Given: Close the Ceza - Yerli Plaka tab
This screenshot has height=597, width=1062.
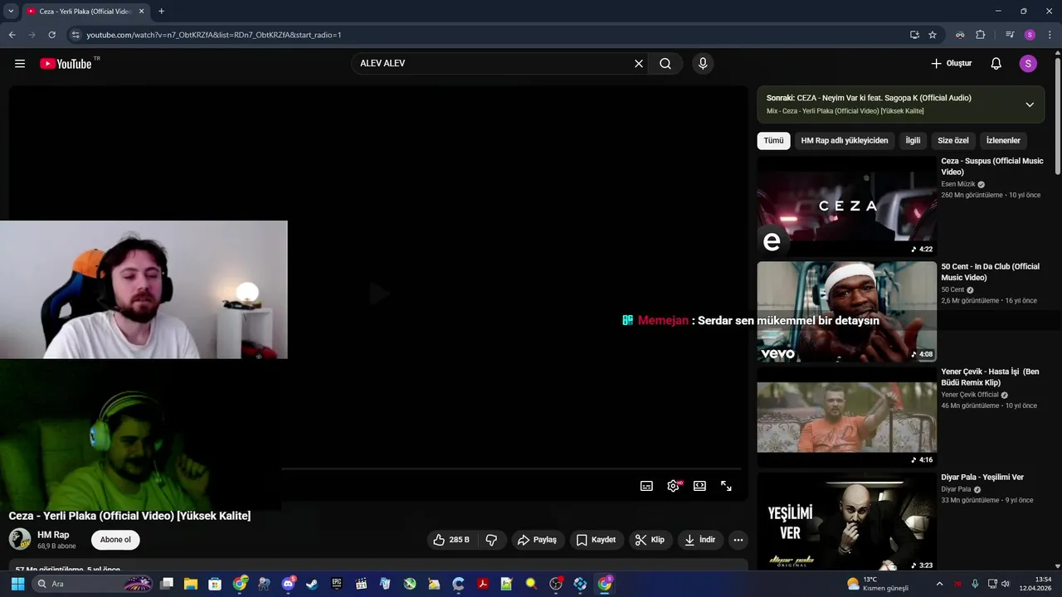Looking at the screenshot, I should point(141,12).
